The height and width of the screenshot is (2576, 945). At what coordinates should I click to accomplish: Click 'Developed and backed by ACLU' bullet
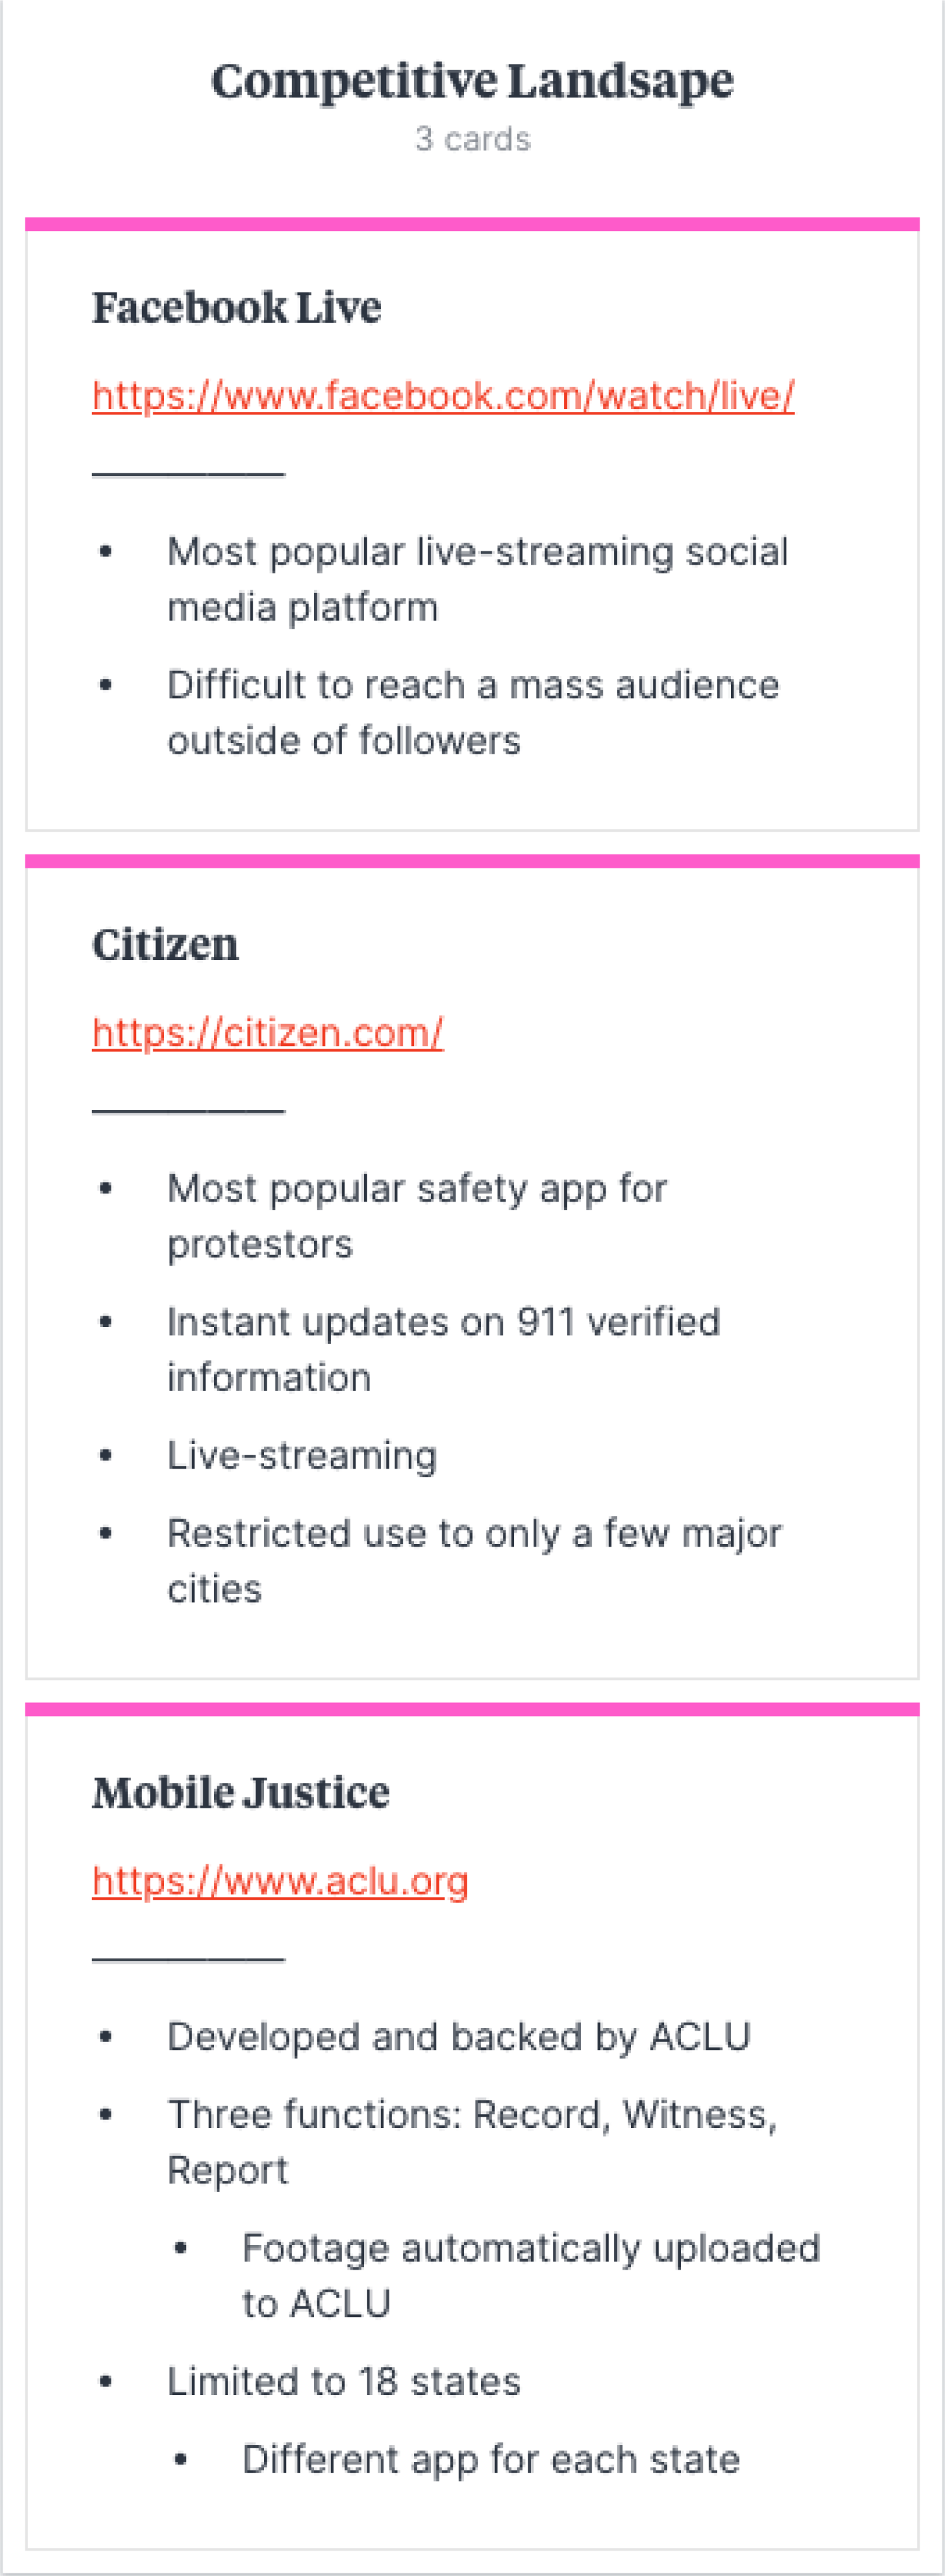pos(459,2037)
